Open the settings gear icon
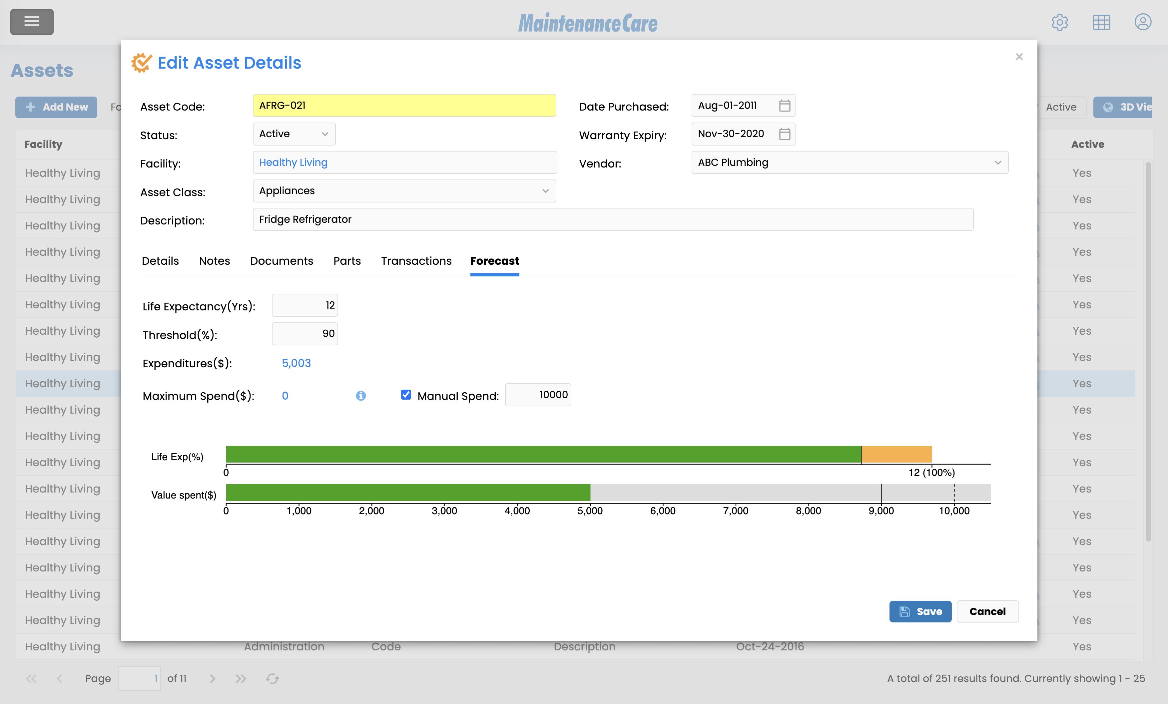The width and height of the screenshot is (1168, 704). pyautogui.click(x=1059, y=22)
